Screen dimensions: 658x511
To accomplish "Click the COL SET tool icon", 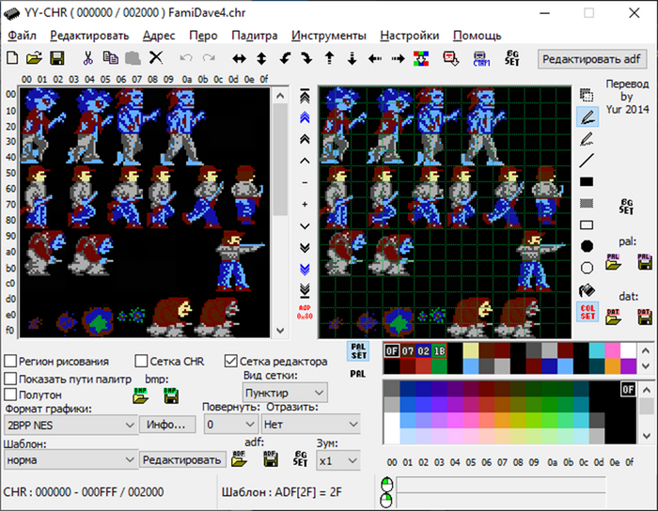I will point(587,312).
